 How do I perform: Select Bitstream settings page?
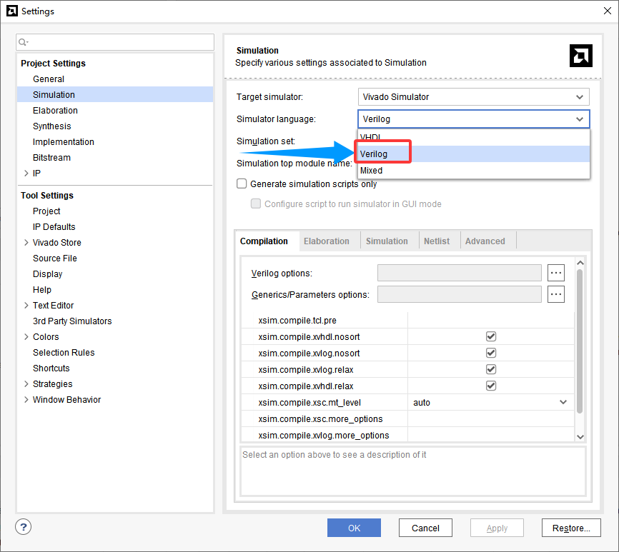51,158
